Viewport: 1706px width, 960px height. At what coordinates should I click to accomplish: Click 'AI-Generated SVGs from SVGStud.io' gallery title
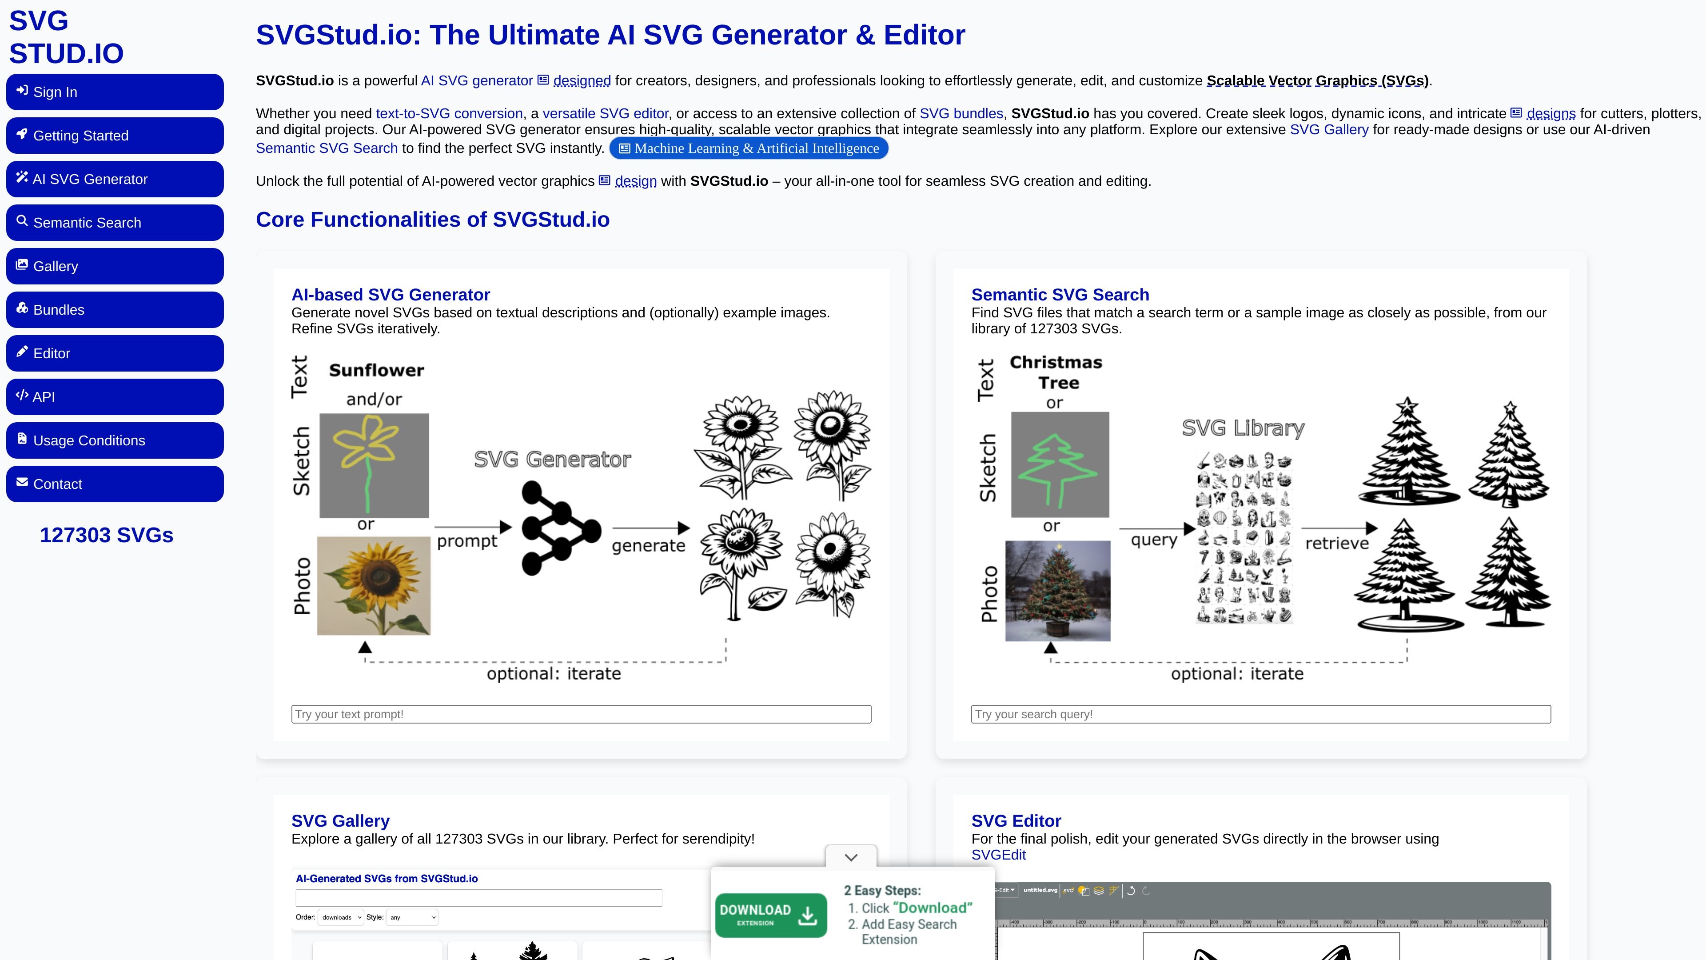point(387,879)
